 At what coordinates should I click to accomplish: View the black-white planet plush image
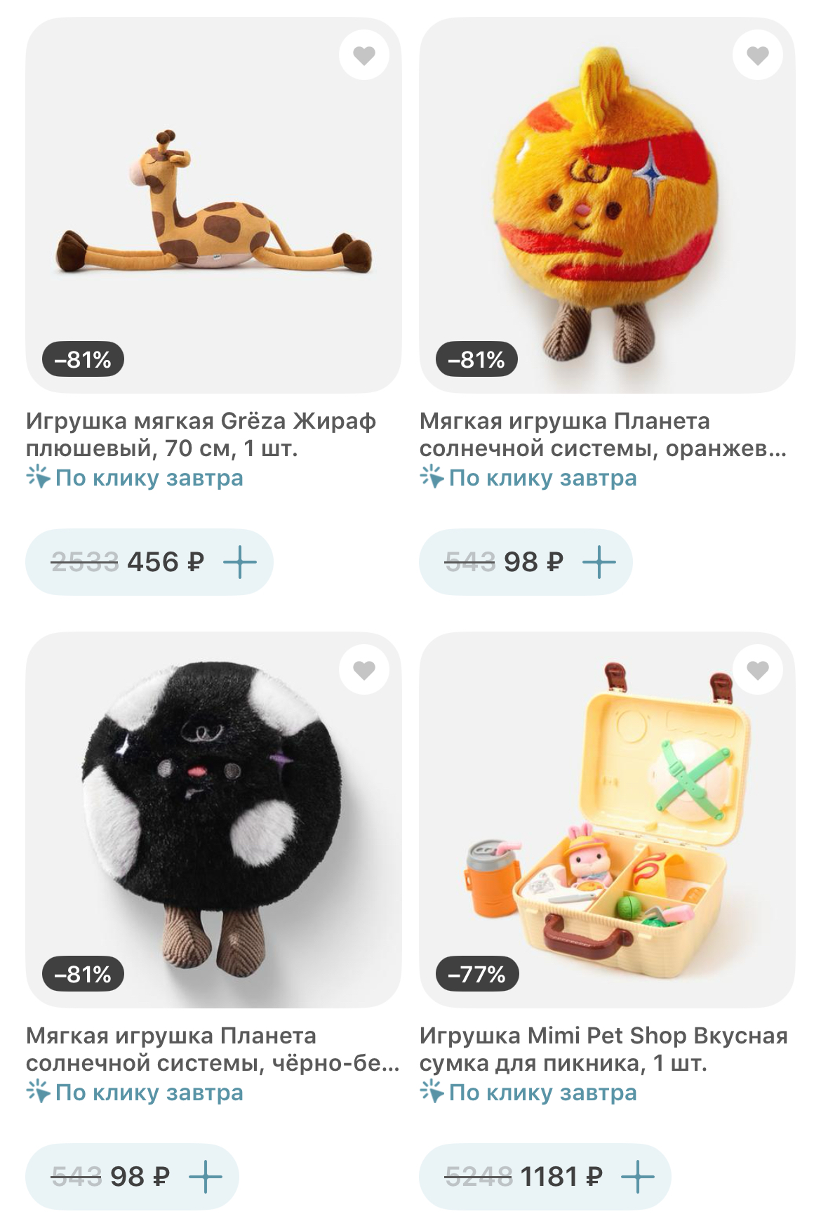213,820
